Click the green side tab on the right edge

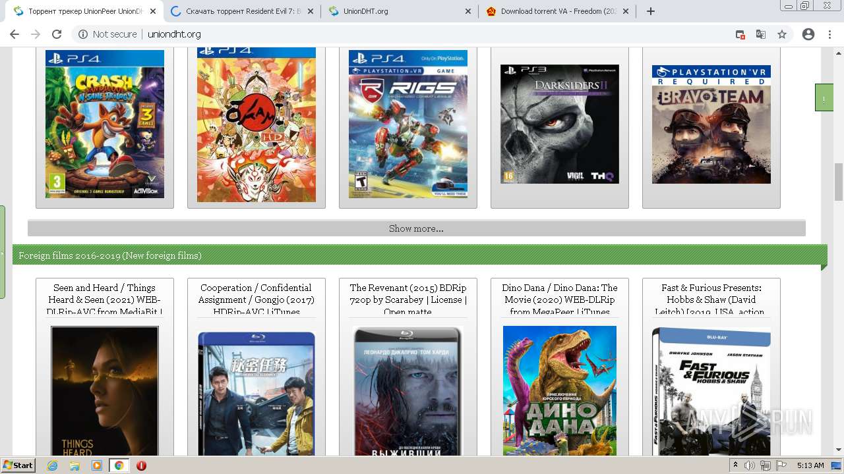click(824, 97)
